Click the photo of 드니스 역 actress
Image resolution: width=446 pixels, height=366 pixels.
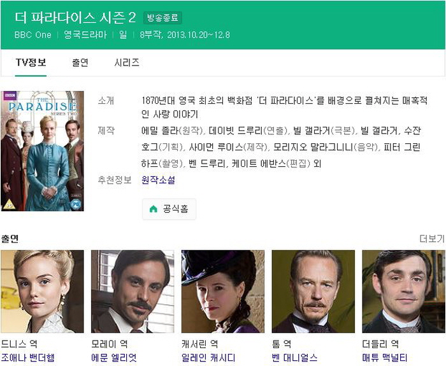coord(43,292)
